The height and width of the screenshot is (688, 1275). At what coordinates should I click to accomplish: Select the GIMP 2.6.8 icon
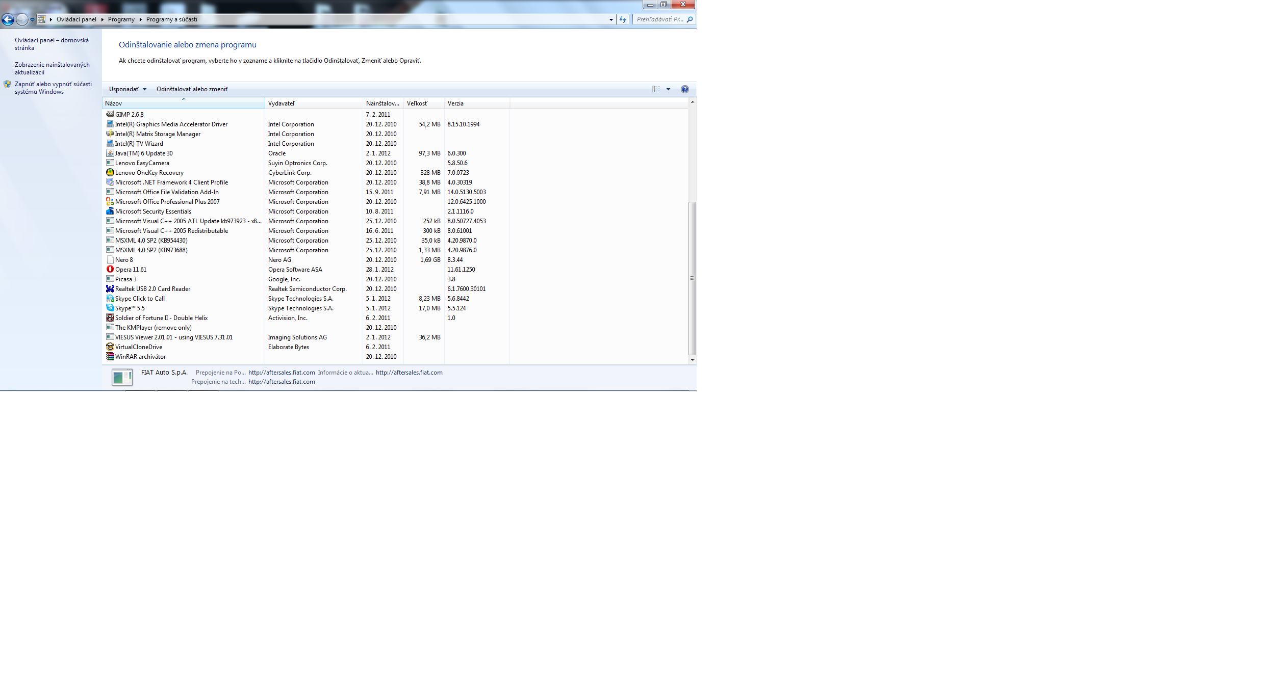(110, 114)
